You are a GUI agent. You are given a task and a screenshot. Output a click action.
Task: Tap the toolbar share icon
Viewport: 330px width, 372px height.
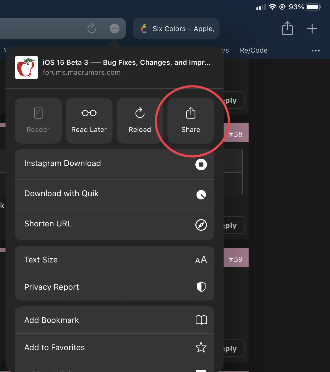coord(288,28)
